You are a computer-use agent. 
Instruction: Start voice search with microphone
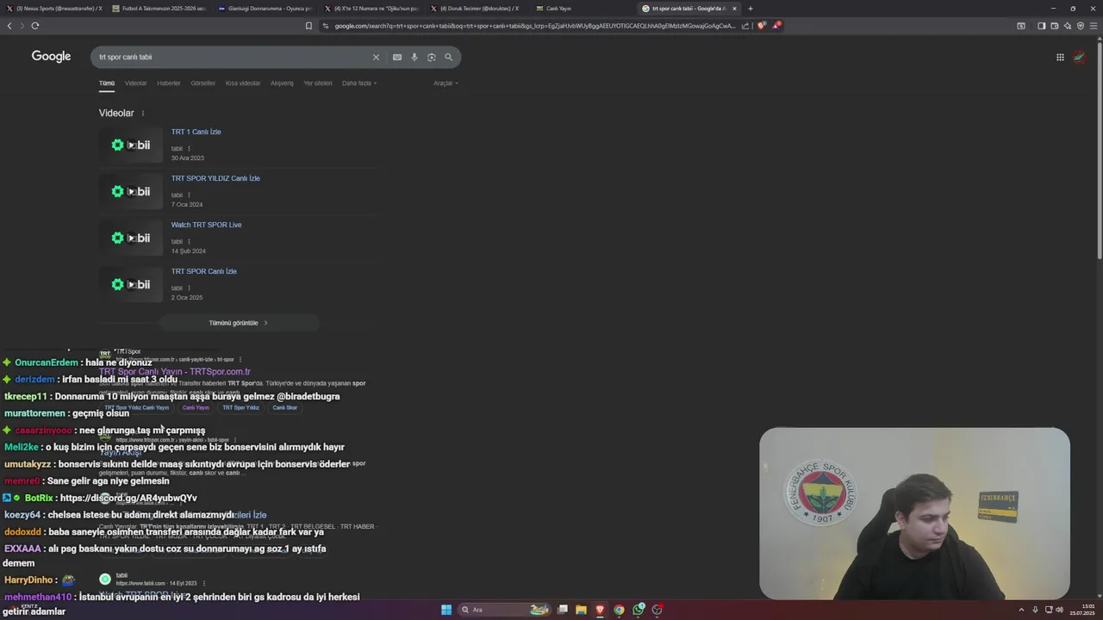point(414,57)
